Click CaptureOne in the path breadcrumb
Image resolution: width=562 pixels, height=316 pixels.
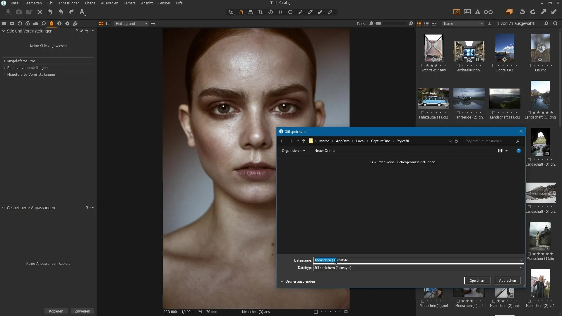[x=380, y=141]
